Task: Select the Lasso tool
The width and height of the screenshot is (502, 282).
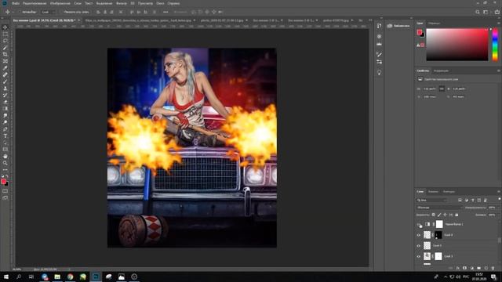Action: pos(5,41)
